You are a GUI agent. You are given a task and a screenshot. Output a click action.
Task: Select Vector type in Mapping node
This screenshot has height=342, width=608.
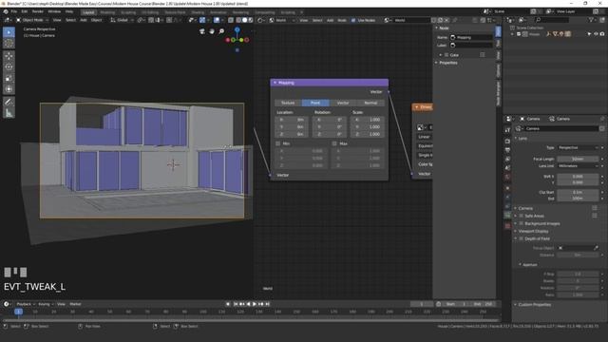pyautogui.click(x=343, y=103)
